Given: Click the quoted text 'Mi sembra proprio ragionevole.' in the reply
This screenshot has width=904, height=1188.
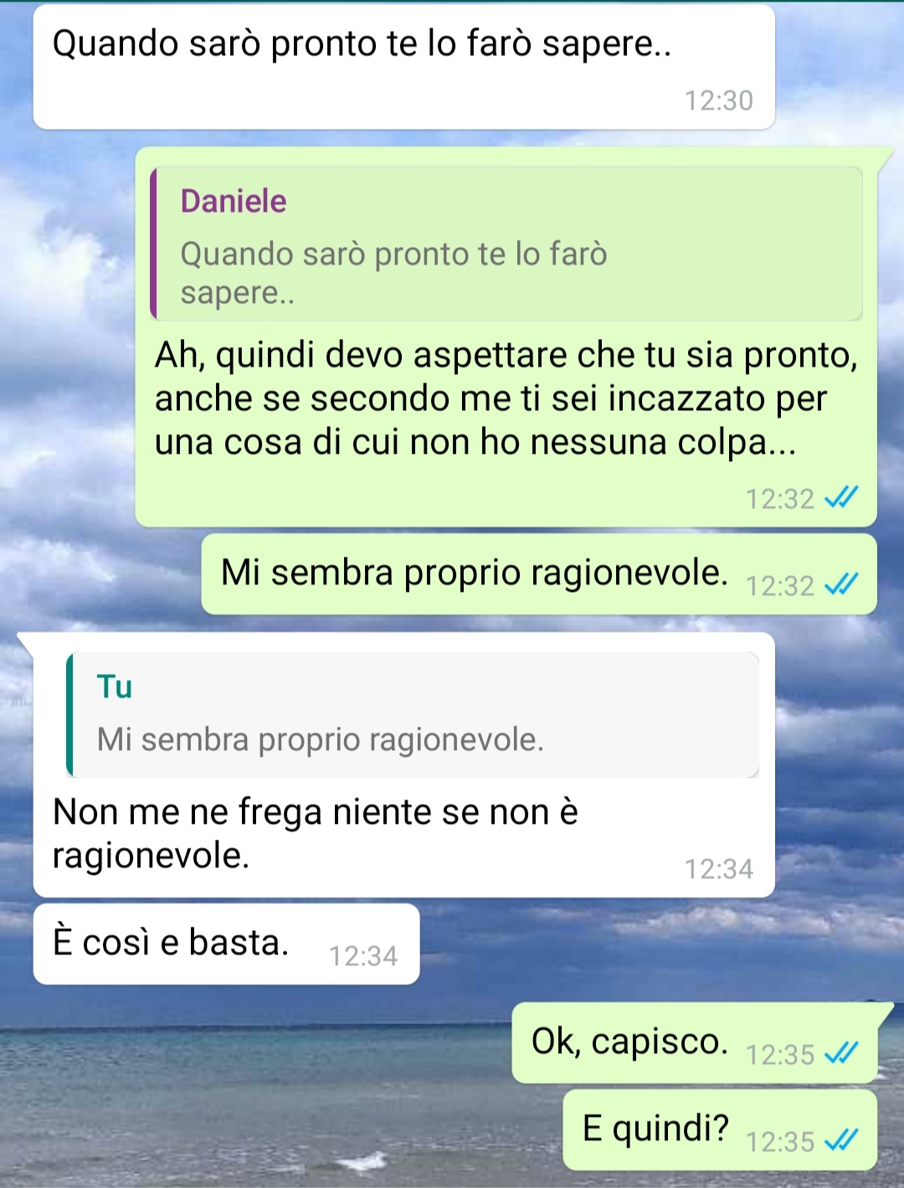Looking at the screenshot, I should (x=321, y=740).
